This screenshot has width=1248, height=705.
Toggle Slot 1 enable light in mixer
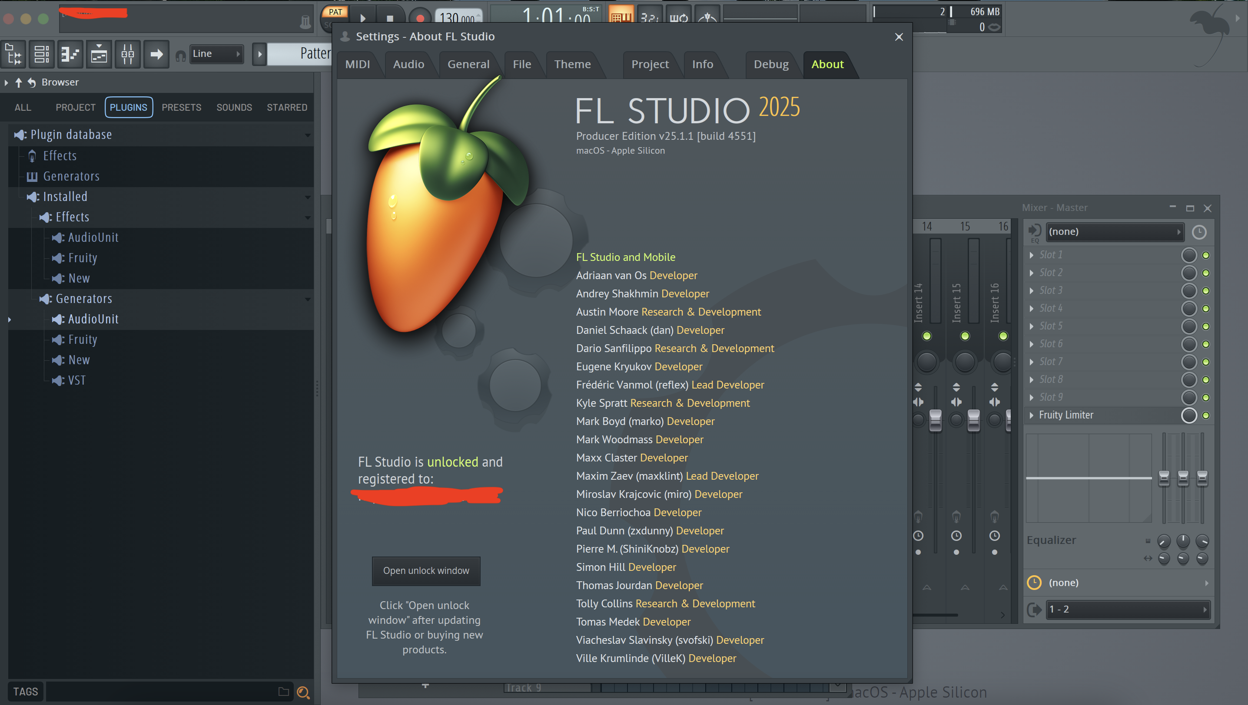(x=1206, y=255)
